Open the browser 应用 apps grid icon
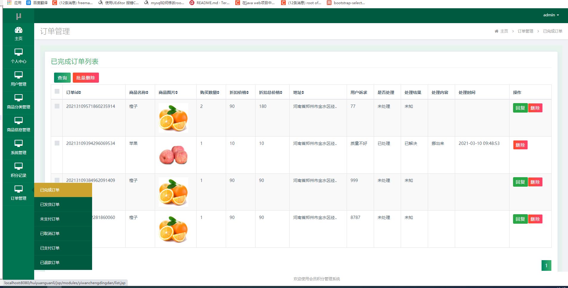This screenshot has height=288, width=568. point(9,3)
